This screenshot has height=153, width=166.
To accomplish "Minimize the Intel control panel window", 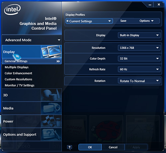I will point(150,5).
